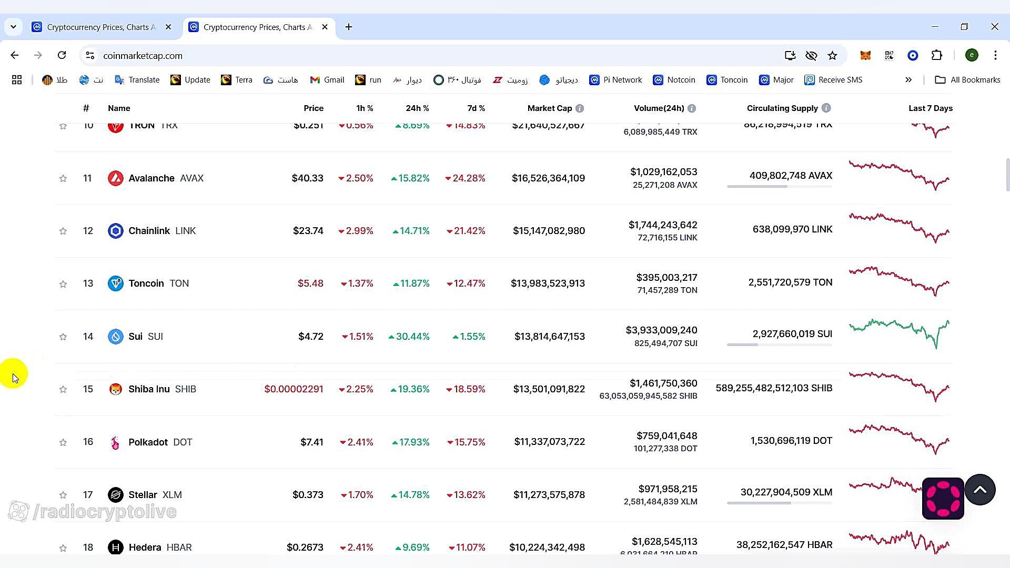Open the MetaMask fox extension
This screenshot has width=1010, height=568.
865,55
